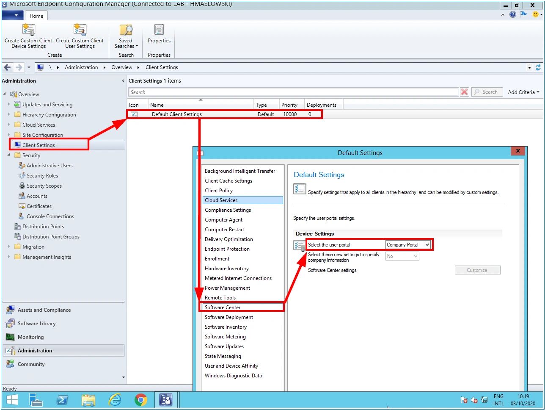Collapse the Security tree node

[9, 155]
